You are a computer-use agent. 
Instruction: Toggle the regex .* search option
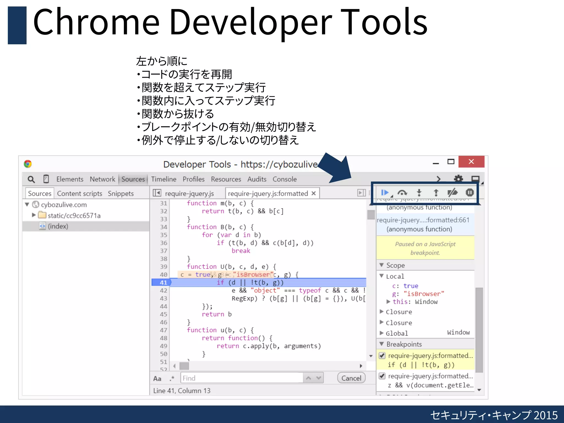point(172,378)
